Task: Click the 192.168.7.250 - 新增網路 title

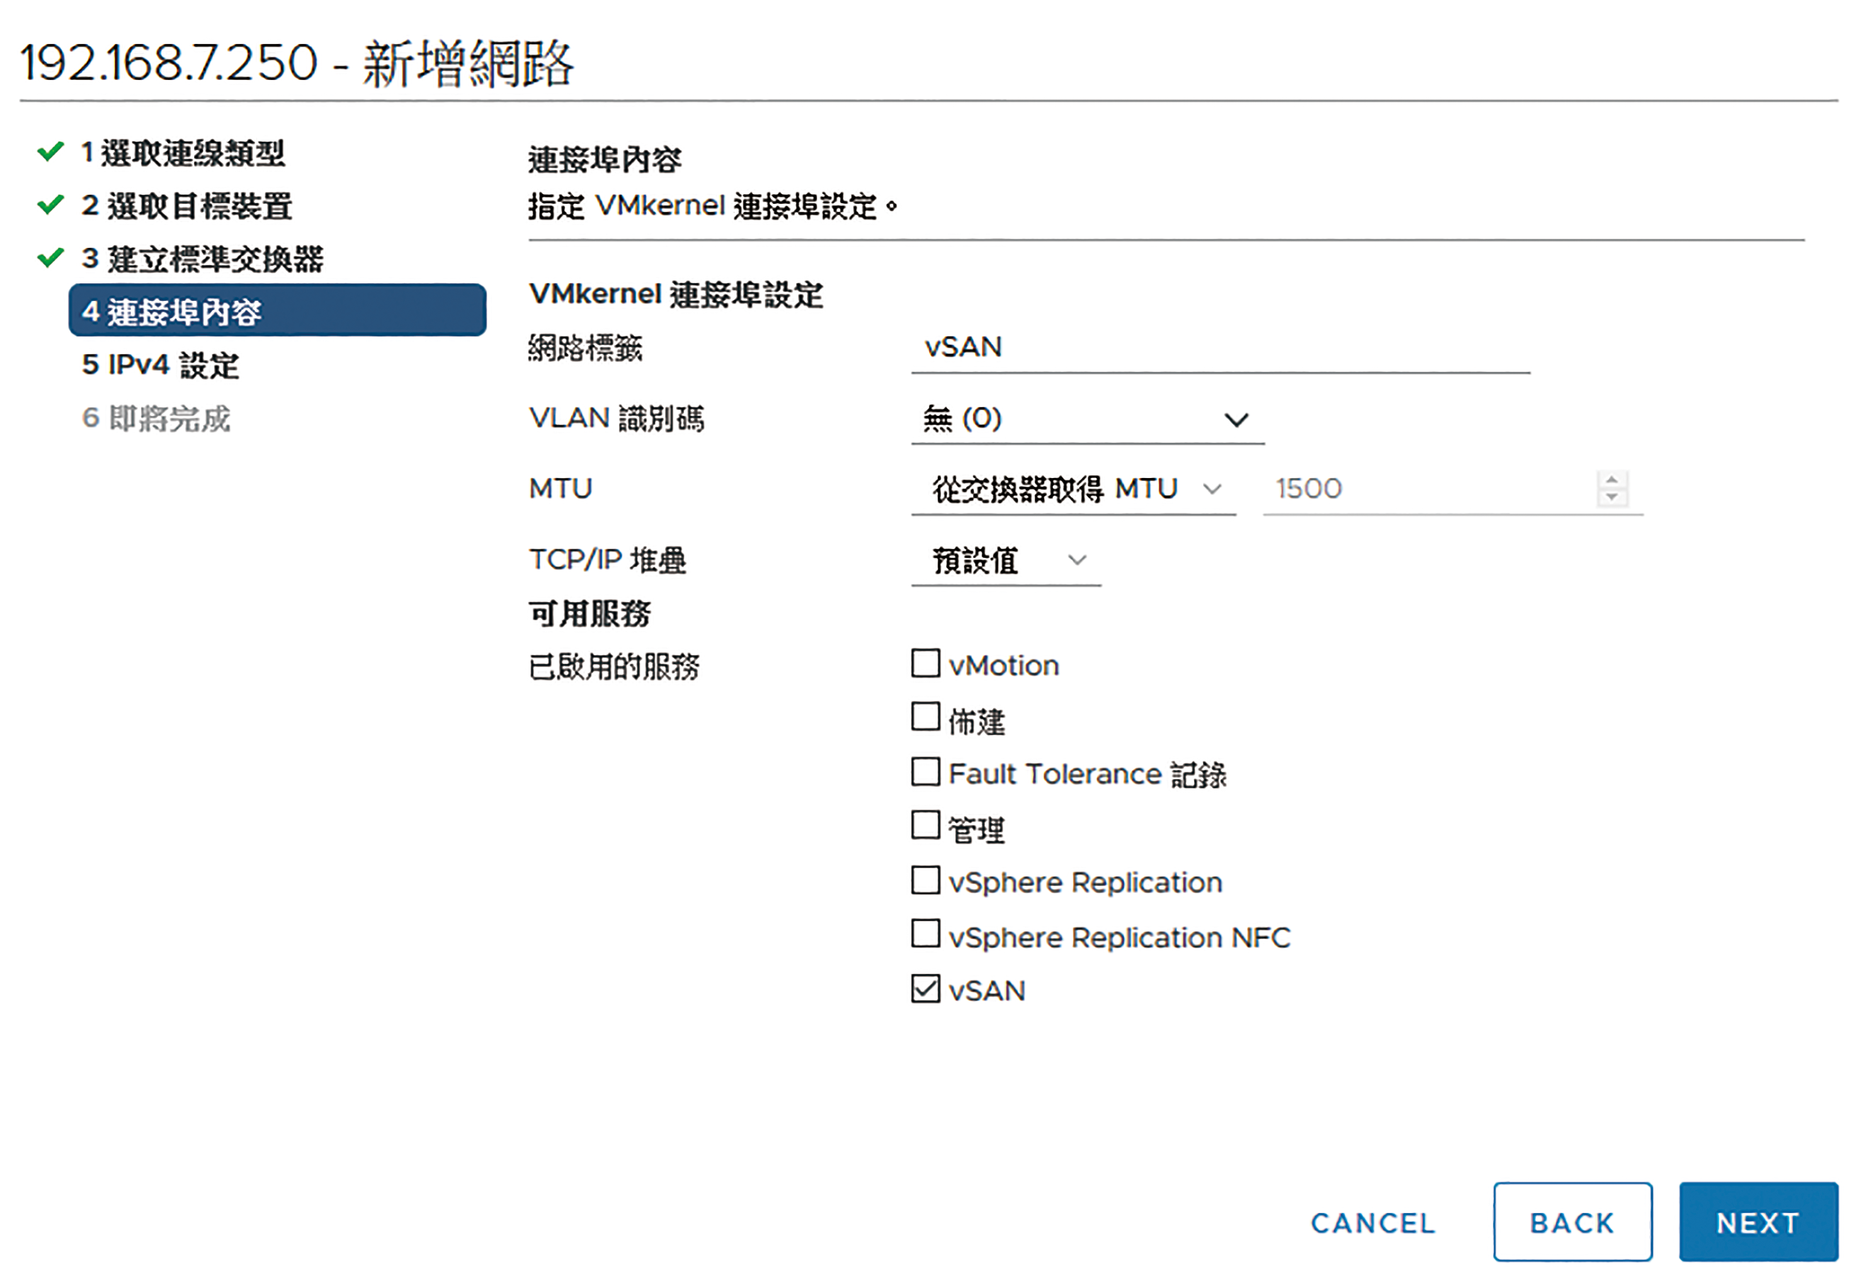Action: coord(297,63)
